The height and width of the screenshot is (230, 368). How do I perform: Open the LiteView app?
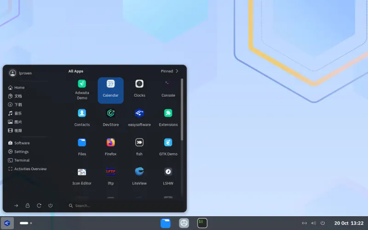point(139,177)
